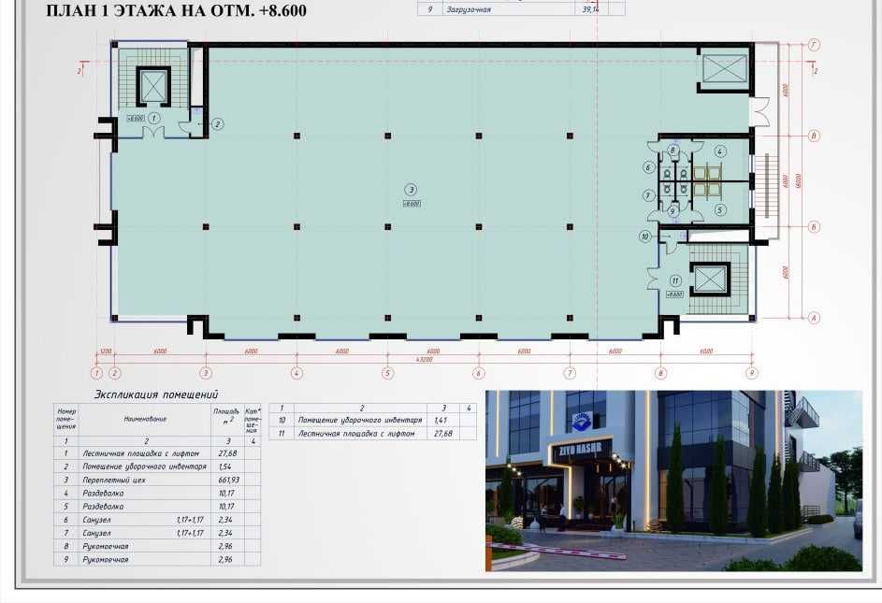This screenshot has width=882, height=603.
Task: Click the value '39,14' in the top table
Action: [590, 9]
